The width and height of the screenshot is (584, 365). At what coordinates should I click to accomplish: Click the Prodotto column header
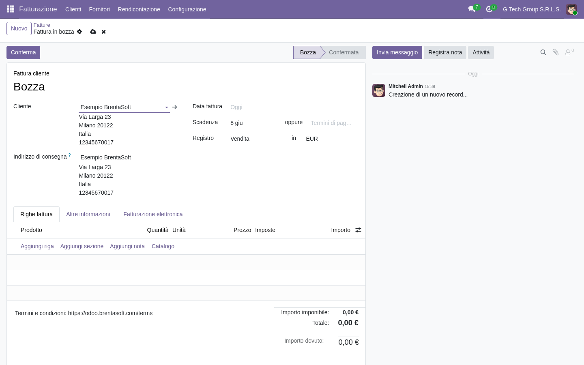[x=31, y=230]
